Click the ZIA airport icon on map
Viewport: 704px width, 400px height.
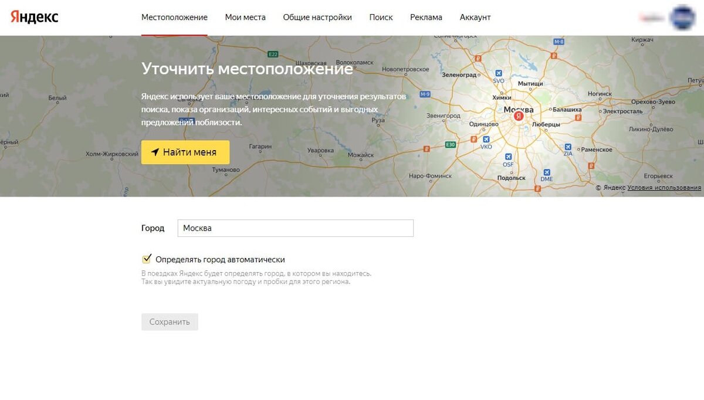(x=568, y=147)
